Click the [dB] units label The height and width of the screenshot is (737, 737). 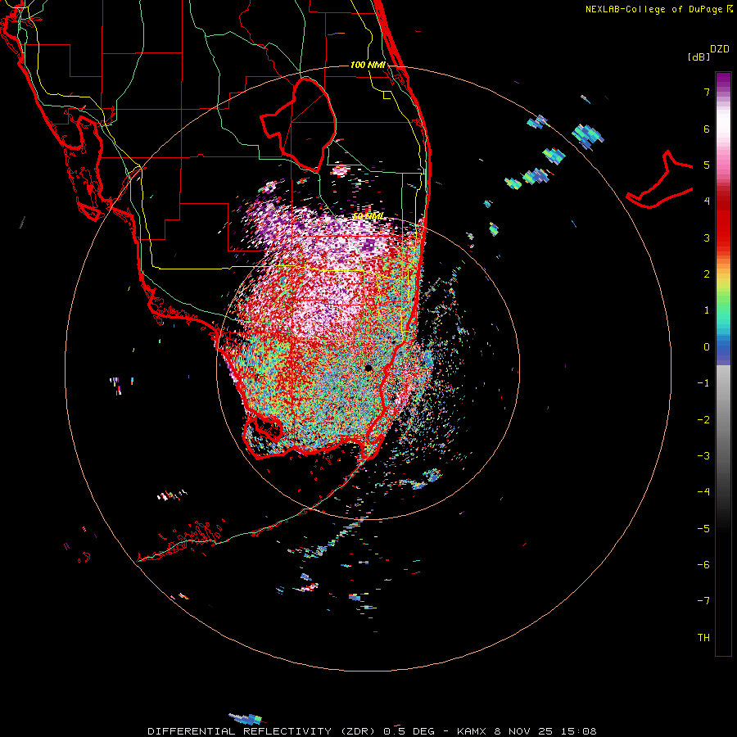coord(699,57)
